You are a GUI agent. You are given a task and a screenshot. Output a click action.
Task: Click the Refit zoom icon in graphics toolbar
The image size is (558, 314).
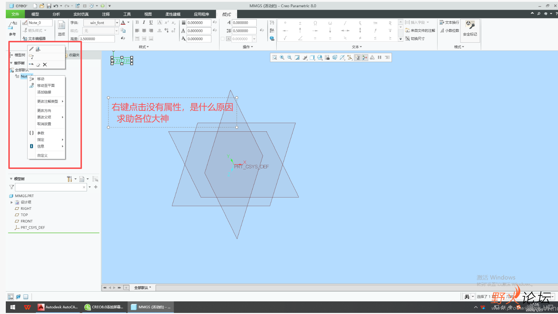pos(274,58)
